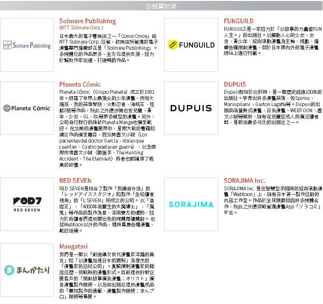Open the SORAJIMA Inc. title link
Image resolution: width=323 pixels, height=304 pixels.
(245, 180)
